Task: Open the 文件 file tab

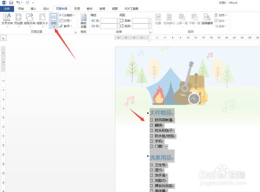Action: [7, 9]
